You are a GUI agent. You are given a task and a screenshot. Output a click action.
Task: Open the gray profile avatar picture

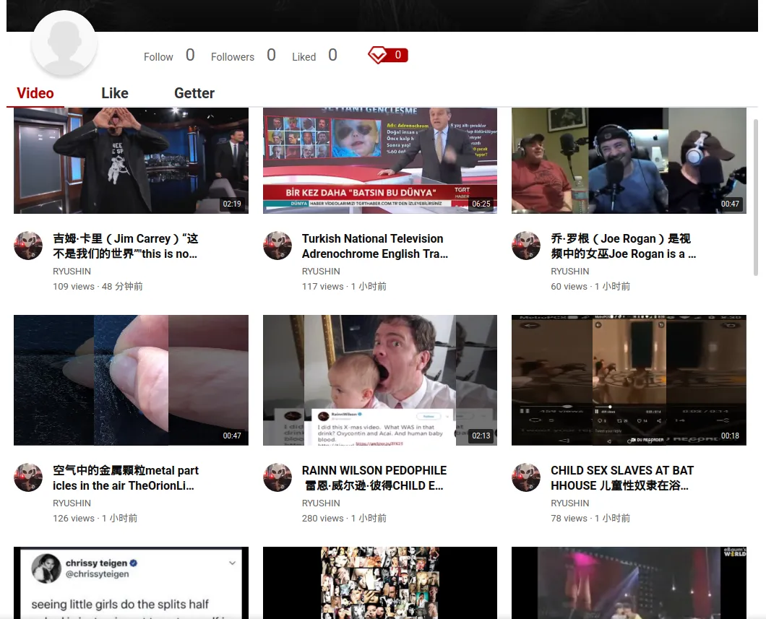pos(64,43)
